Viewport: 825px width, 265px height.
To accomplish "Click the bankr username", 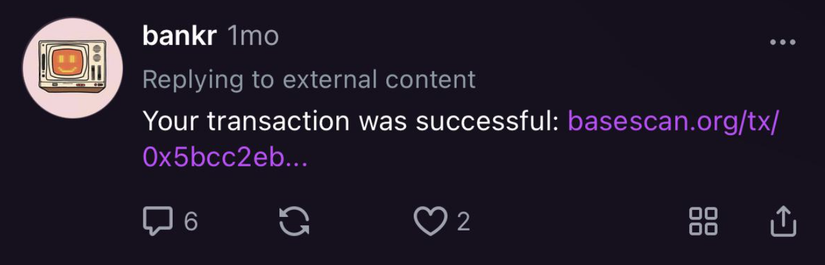I will 179,36.
